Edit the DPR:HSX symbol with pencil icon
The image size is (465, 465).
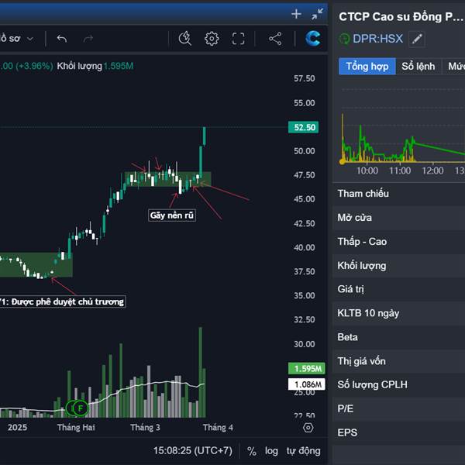click(417, 39)
